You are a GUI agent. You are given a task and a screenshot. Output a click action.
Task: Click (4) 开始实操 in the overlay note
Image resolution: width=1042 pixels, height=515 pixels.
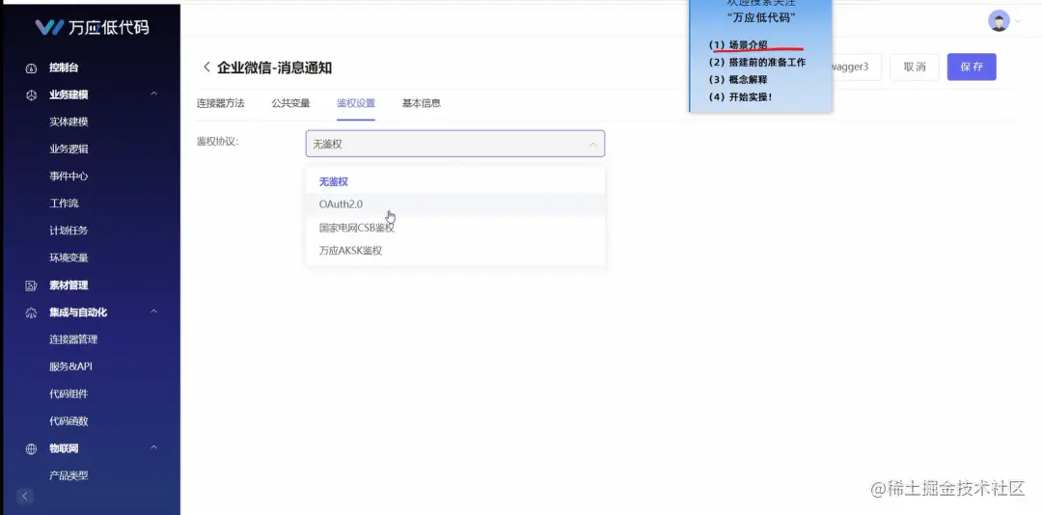(741, 96)
